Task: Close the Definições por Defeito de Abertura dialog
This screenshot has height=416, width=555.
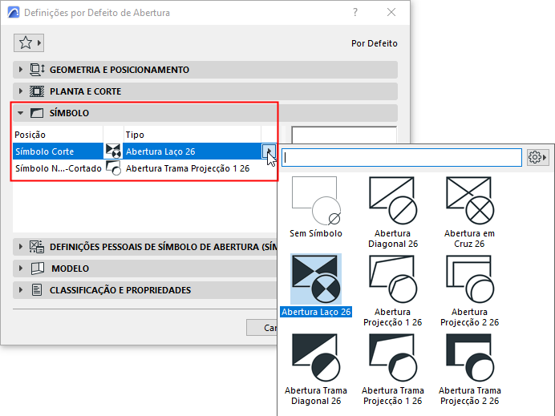Action: tap(391, 12)
